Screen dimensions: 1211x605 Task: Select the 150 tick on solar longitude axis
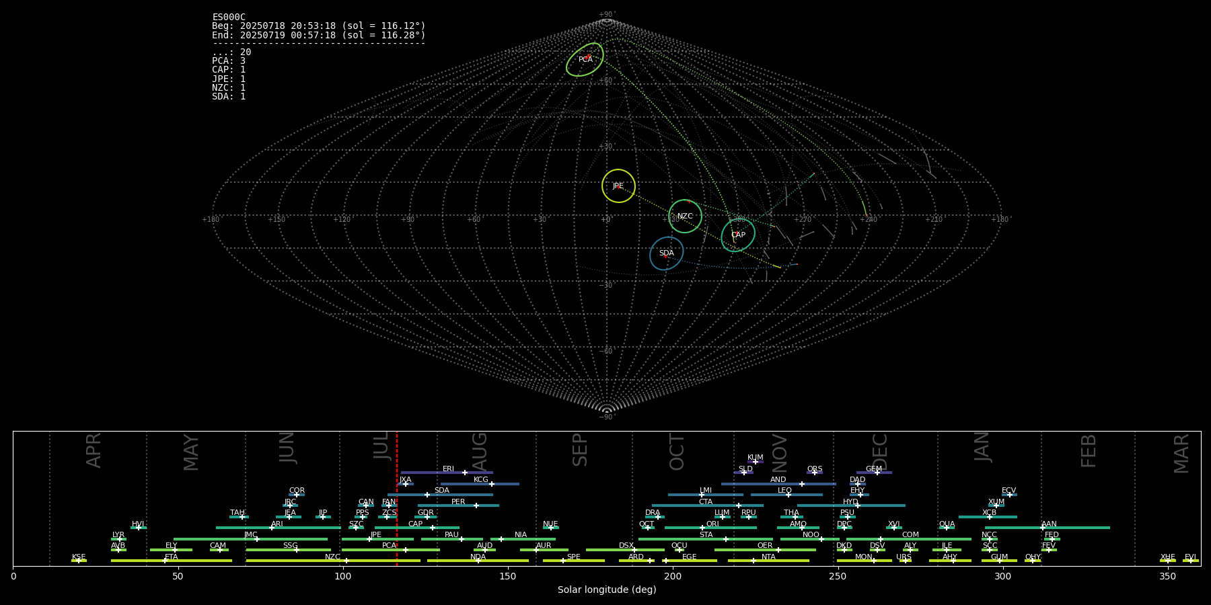tap(508, 576)
